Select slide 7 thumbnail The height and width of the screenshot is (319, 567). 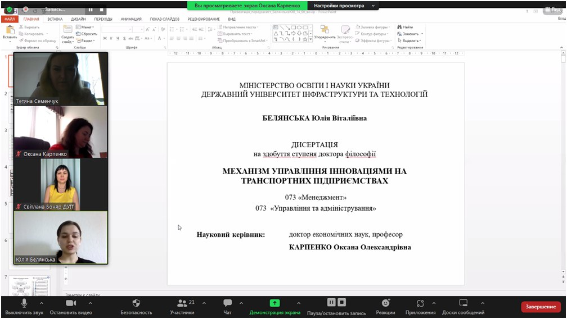pyautogui.click(x=30, y=286)
